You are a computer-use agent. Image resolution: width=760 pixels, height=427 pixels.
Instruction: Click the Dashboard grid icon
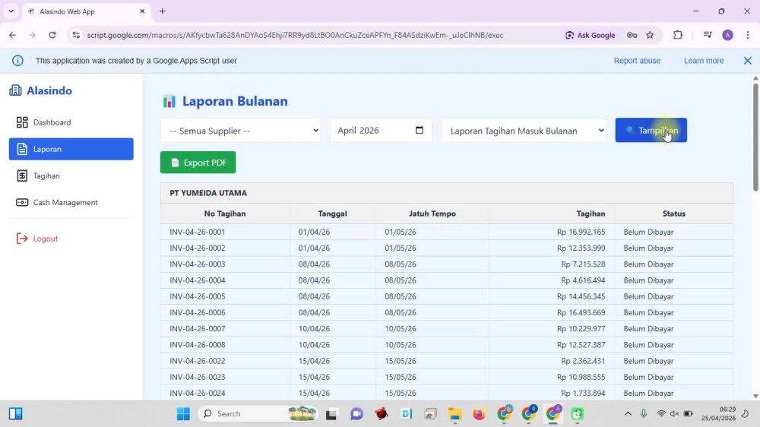(x=22, y=122)
